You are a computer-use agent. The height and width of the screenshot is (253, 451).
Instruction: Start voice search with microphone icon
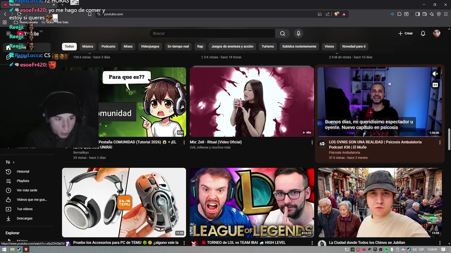pyautogui.click(x=298, y=33)
